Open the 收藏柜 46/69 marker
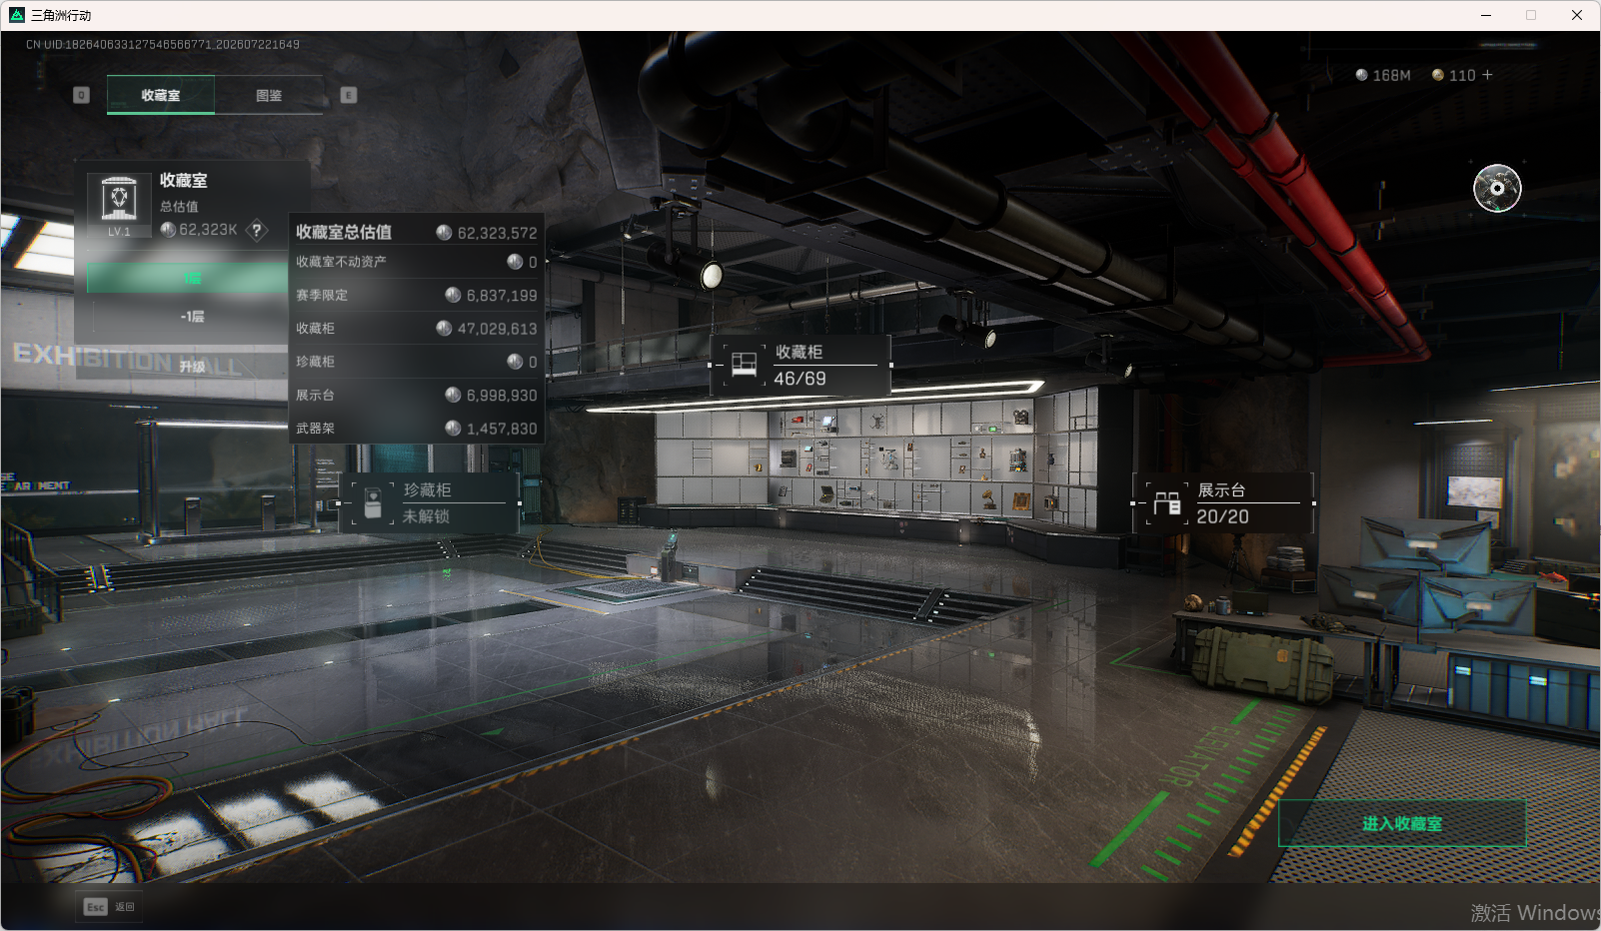 coord(800,365)
